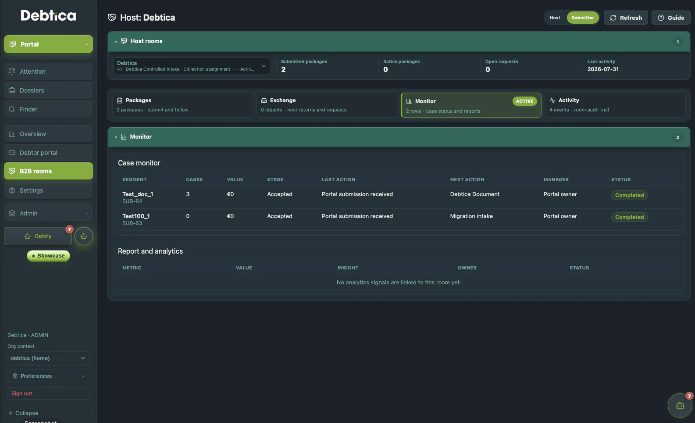This screenshot has height=423, width=695.
Task: Open the Debty assistant button
Action: [x=38, y=236]
